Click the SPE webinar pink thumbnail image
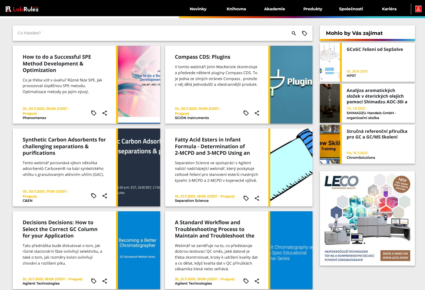The height and width of the screenshot is (290, 425). [x=139, y=85]
